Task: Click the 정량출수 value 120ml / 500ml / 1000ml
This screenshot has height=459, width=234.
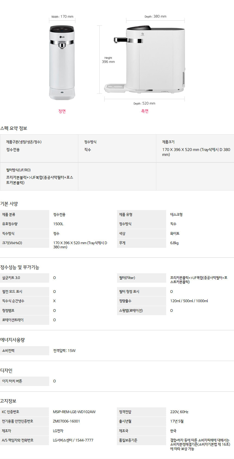Action: click(x=189, y=301)
